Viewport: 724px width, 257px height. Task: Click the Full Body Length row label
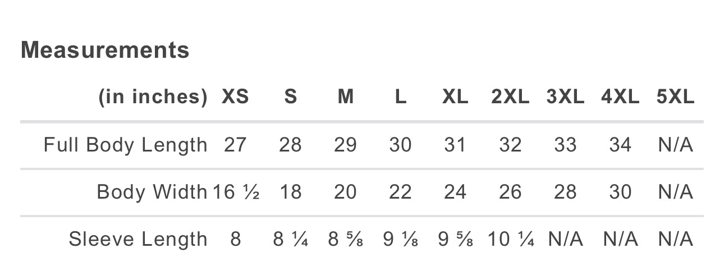[x=126, y=145]
